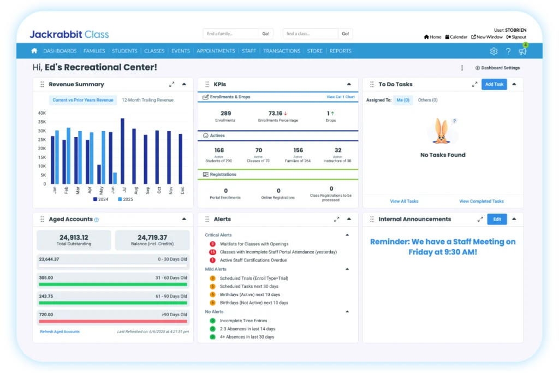
Task: Click the Incomplete Time Entries green badge
Action: [212, 321]
